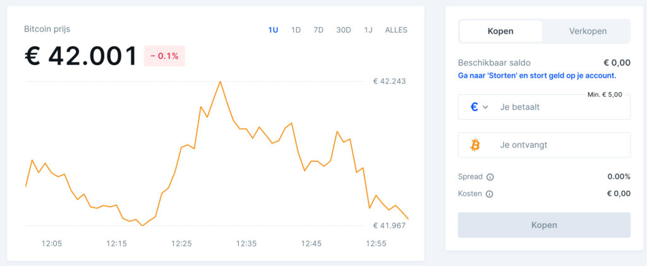Click the Bitcoin icon in receive field
This screenshot has height=266, width=647.
pos(475,145)
